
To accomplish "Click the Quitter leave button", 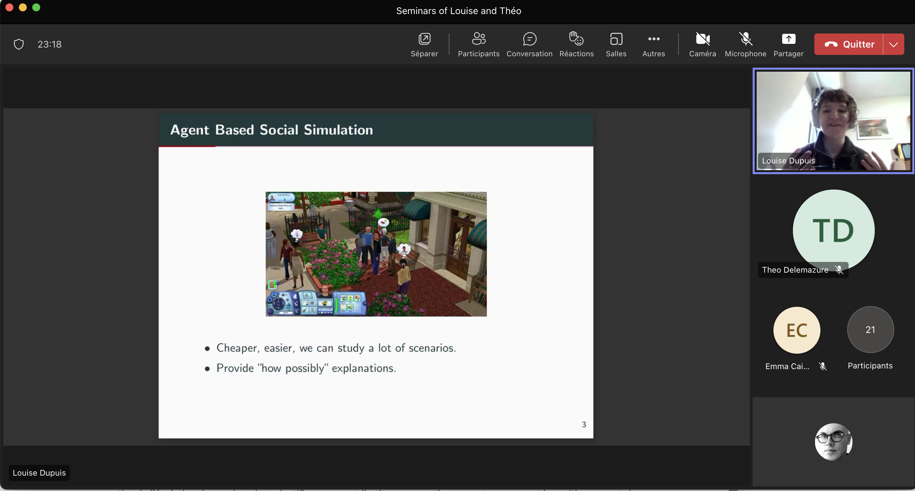I will [849, 44].
